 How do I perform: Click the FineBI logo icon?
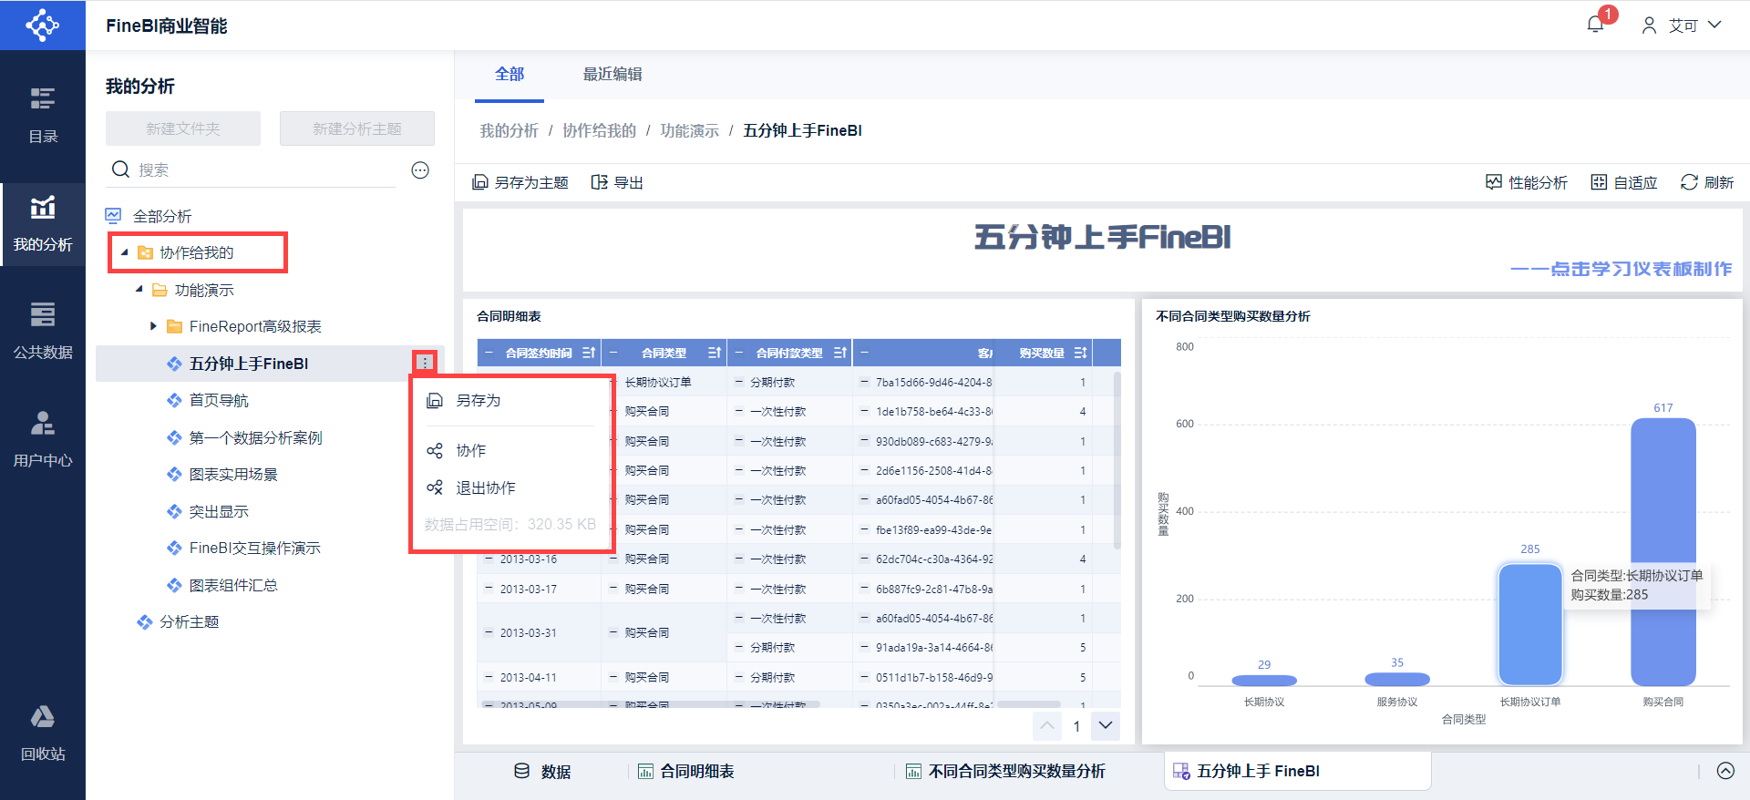click(x=43, y=25)
